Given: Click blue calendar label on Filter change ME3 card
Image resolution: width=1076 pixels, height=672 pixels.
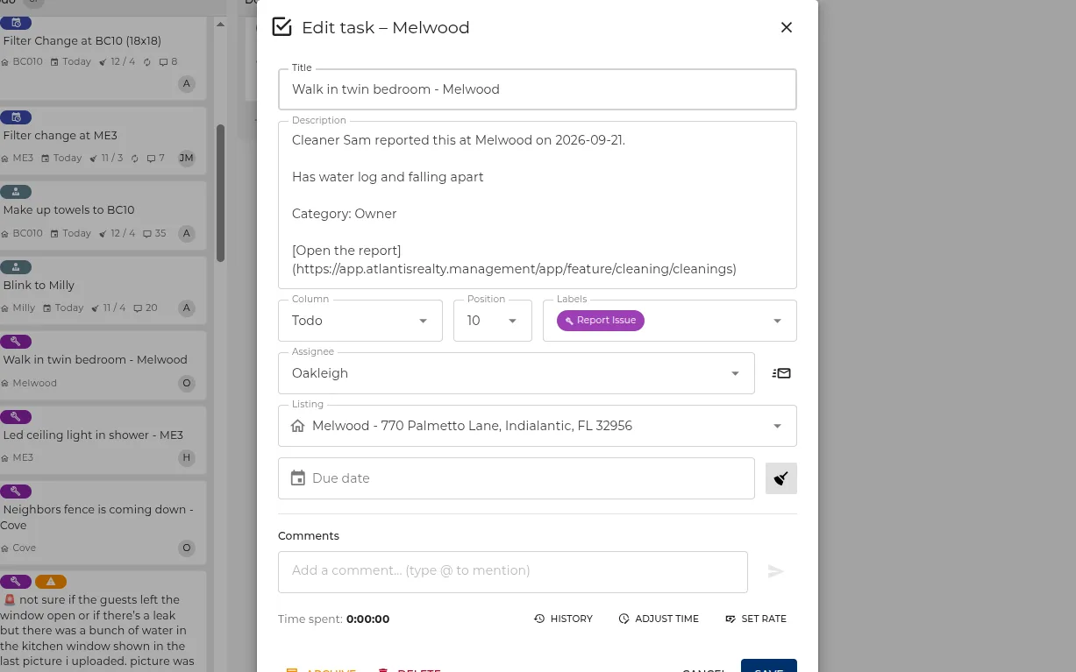Looking at the screenshot, I should (x=16, y=117).
